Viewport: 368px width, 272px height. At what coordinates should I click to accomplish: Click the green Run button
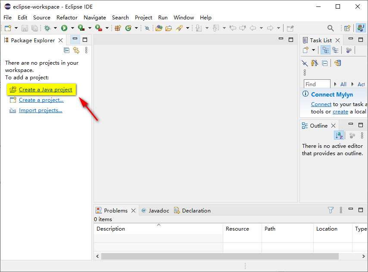[64, 28]
